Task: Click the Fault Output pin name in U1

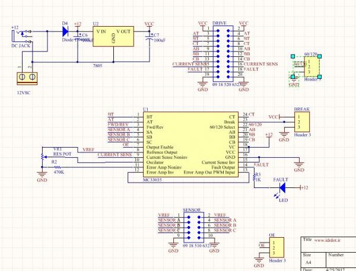Action: 223,167
